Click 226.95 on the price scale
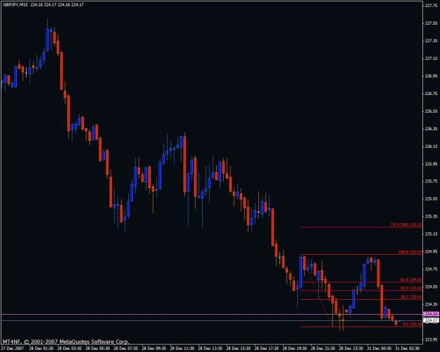Viewport: 440px width, 352px height. [x=432, y=76]
